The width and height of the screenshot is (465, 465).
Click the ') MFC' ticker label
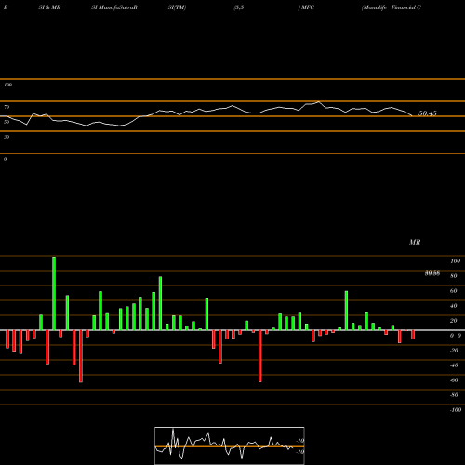pos(306,7)
